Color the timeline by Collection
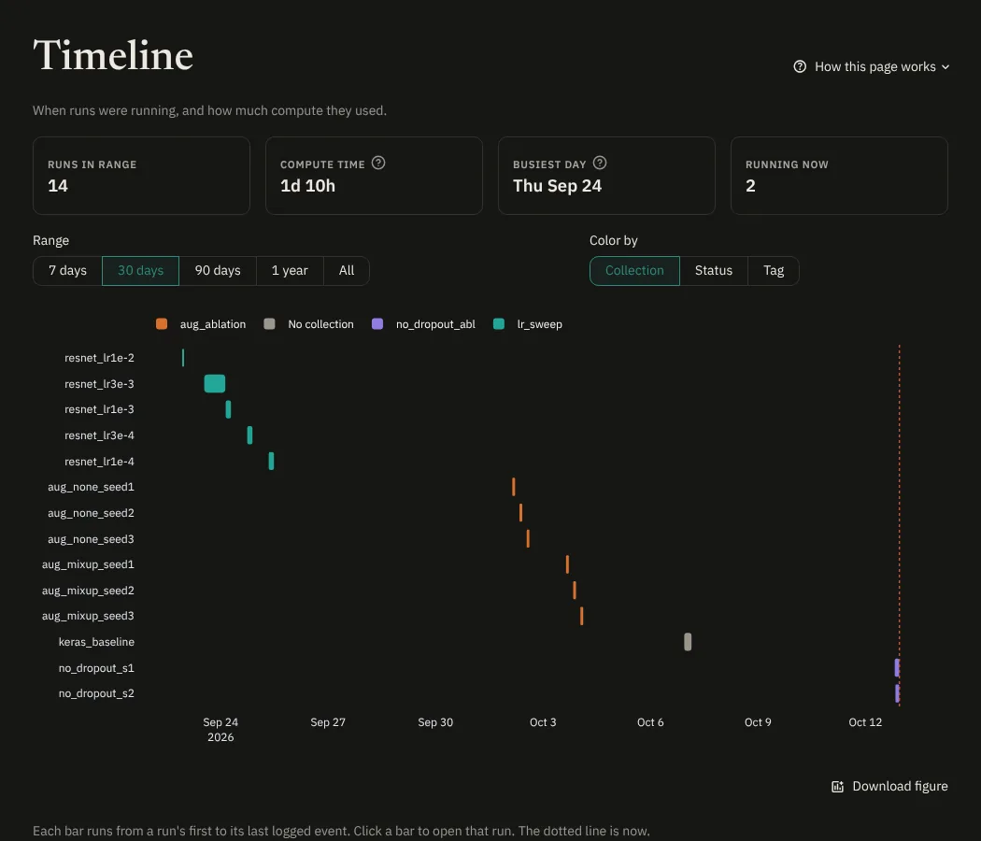Screen dimensions: 981x841 (x=634, y=270)
